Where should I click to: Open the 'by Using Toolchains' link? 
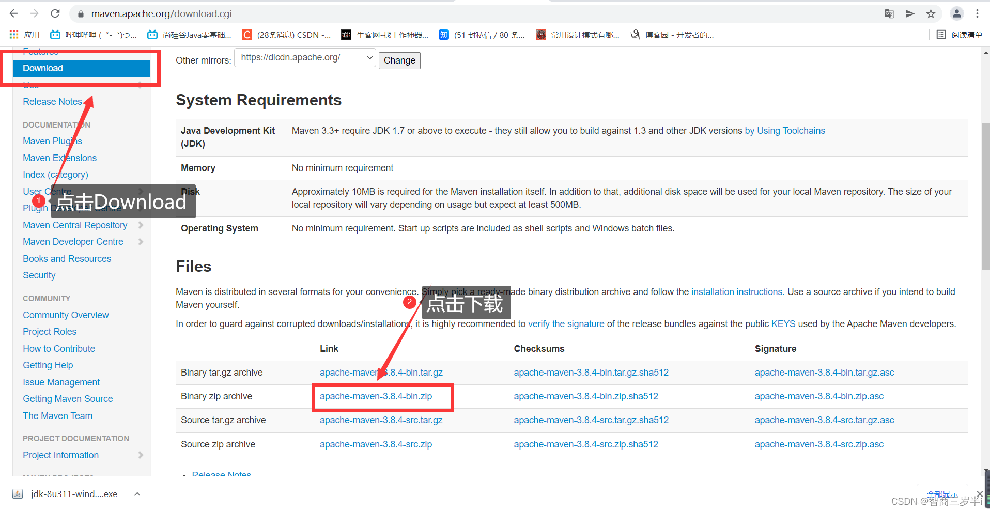[x=785, y=131]
